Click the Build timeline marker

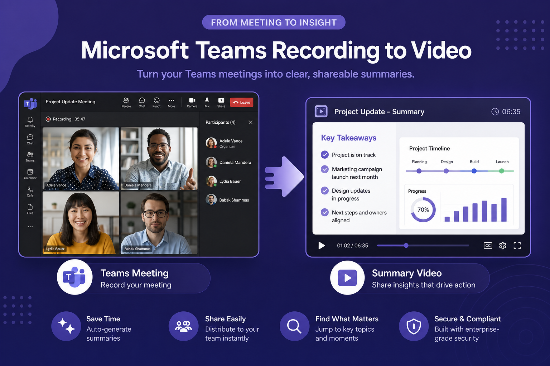474,171
